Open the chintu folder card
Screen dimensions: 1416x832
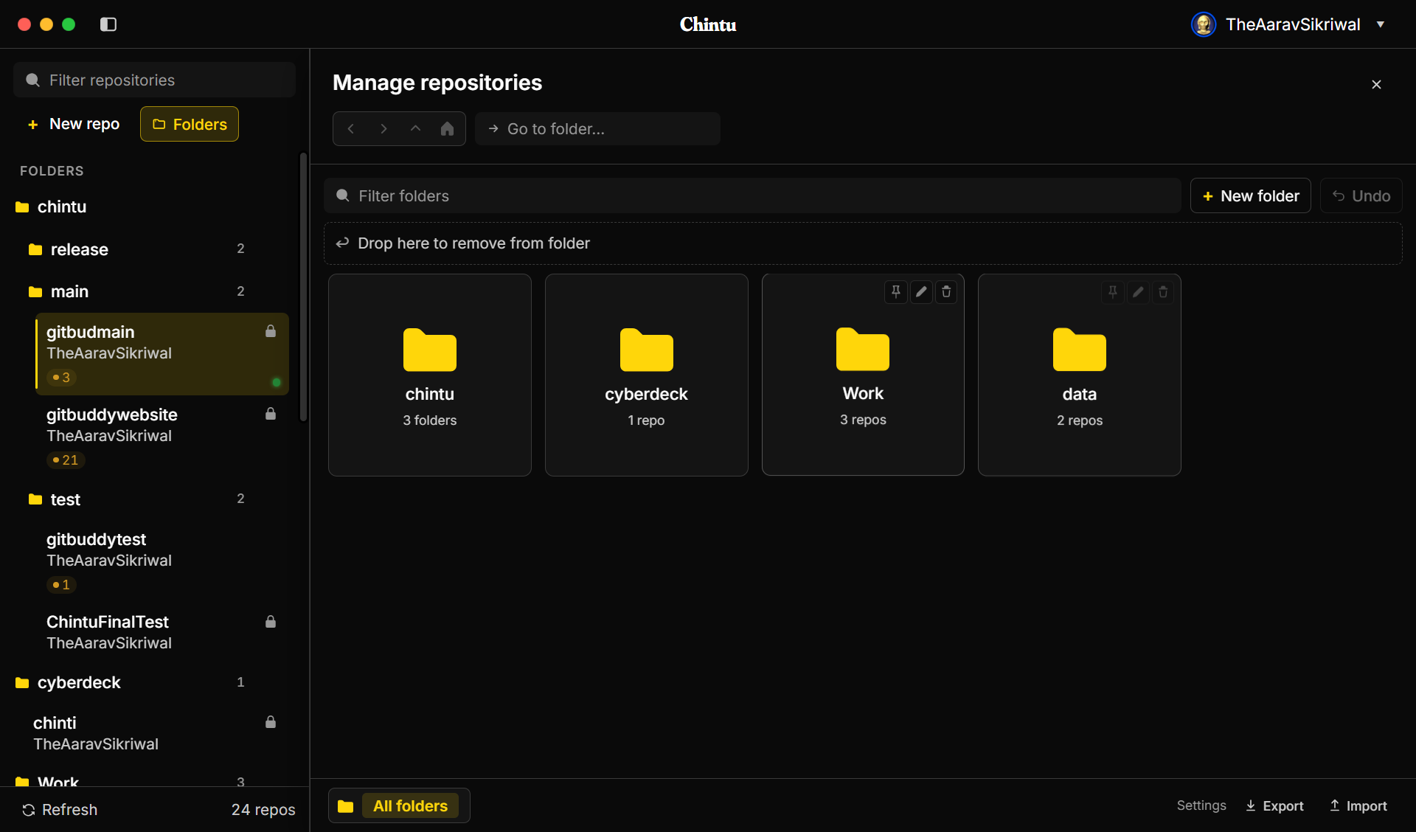(x=430, y=375)
